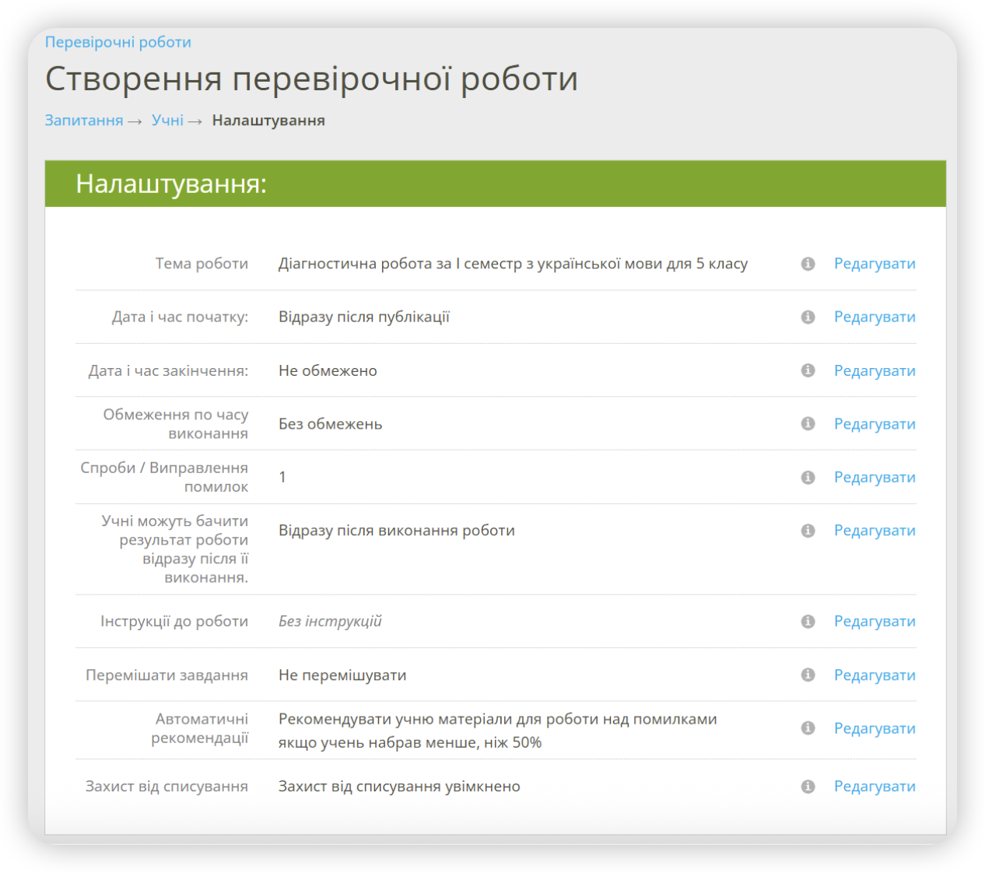Click Редагувати for Захист від списування

pyautogui.click(x=874, y=786)
